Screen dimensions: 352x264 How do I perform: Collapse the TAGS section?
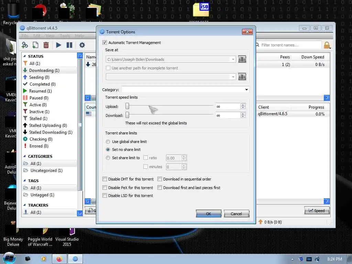(24, 180)
